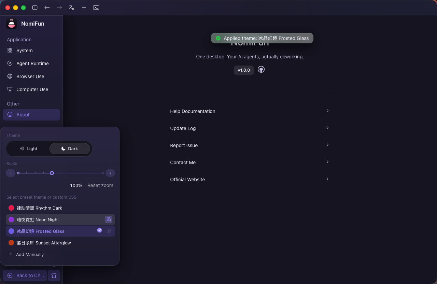Click the plus new tab icon
This screenshot has width=437, height=284.
(x=84, y=8)
